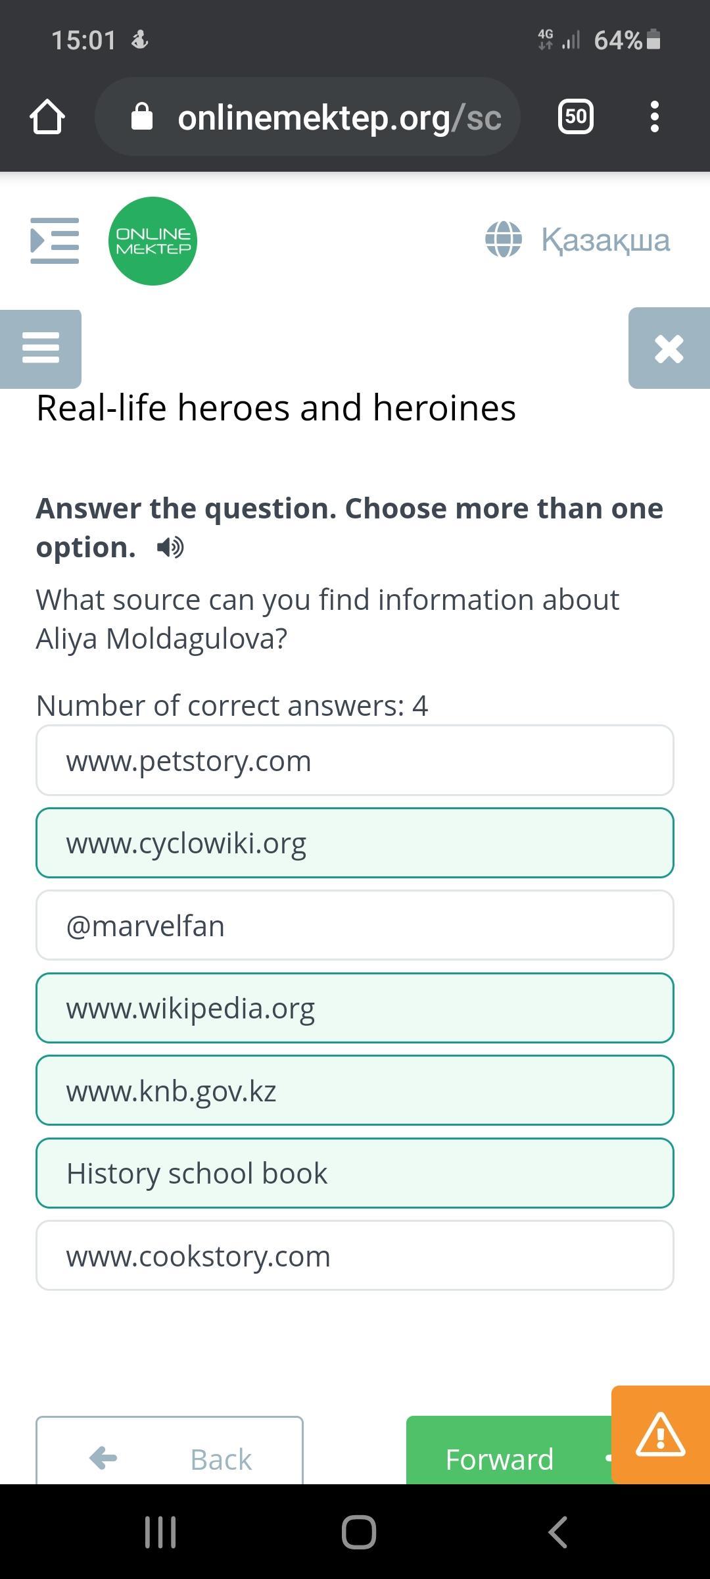Screen dimensions: 710x1579
Task: Deselect the www.cyclowiki.org option
Action: (x=355, y=843)
